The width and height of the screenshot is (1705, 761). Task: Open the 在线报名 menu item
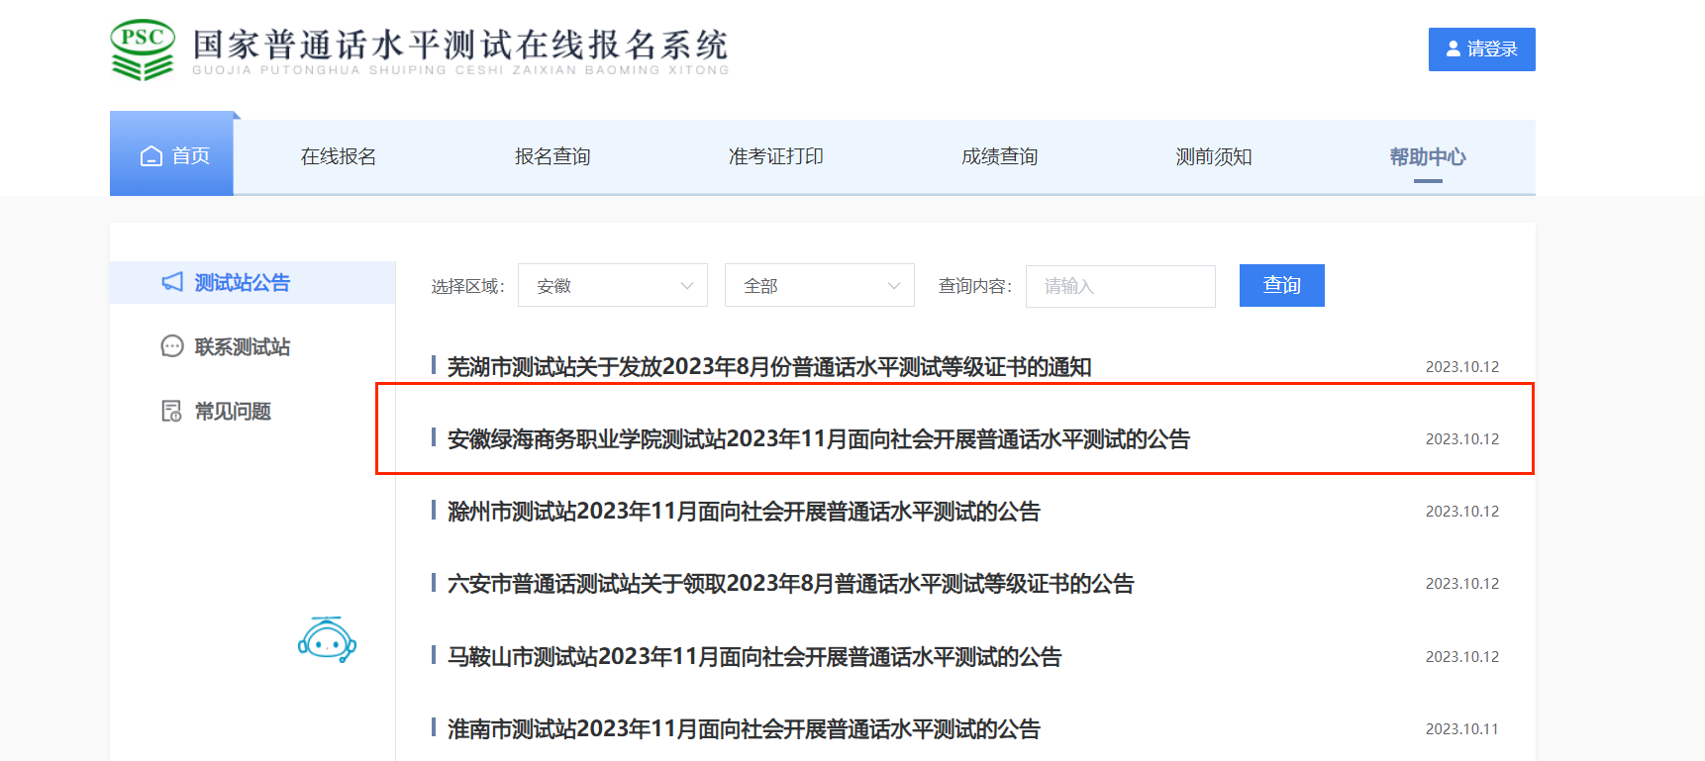tap(339, 156)
